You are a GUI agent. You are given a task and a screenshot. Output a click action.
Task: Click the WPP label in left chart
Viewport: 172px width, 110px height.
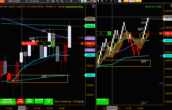point(32,39)
